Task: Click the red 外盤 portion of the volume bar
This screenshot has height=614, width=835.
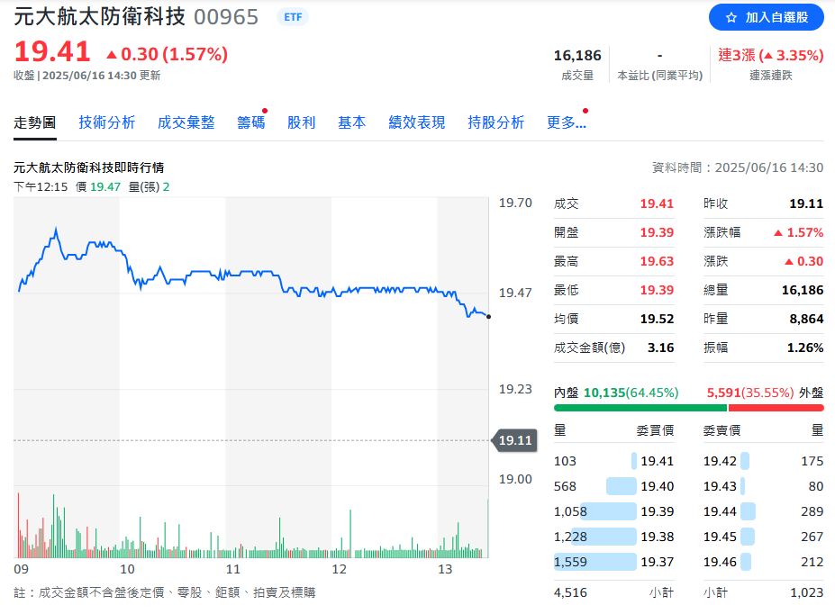Action: pyautogui.click(x=776, y=408)
